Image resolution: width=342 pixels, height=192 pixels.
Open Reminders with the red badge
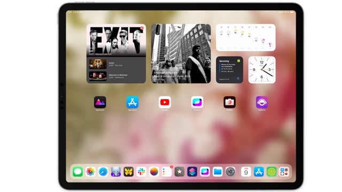(167, 172)
